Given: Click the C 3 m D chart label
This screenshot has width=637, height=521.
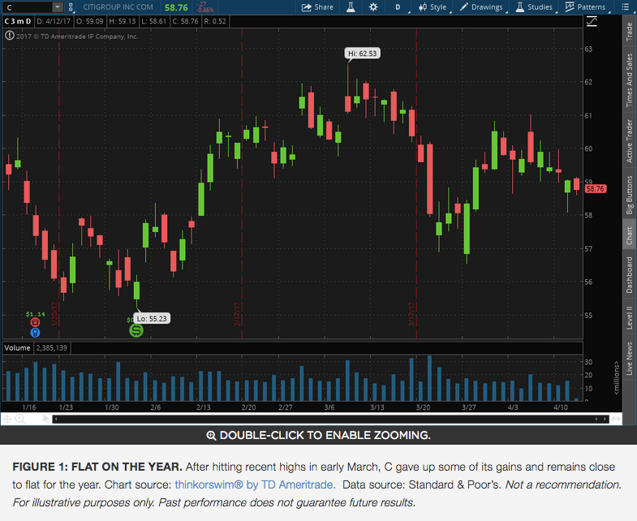Looking at the screenshot, I should pyautogui.click(x=18, y=21).
